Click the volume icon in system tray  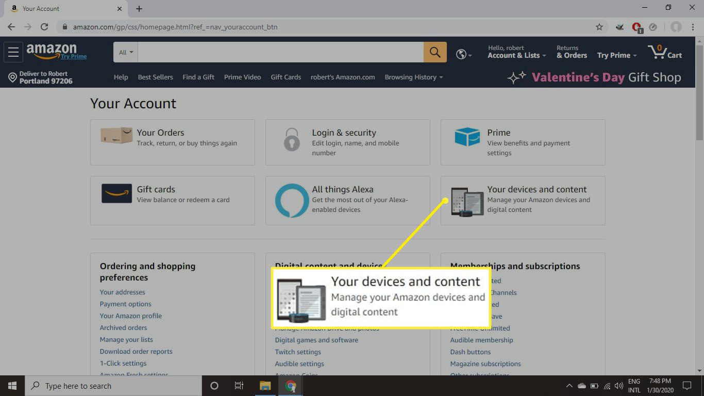coord(618,386)
